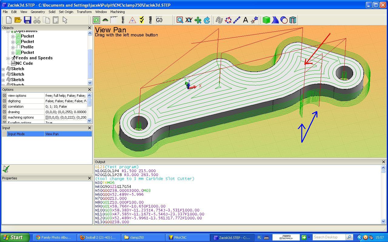Add a new cutting tool (end mill icon)
Image resolution: width=388 pixels, height=242 pixels.
(x=150, y=20)
